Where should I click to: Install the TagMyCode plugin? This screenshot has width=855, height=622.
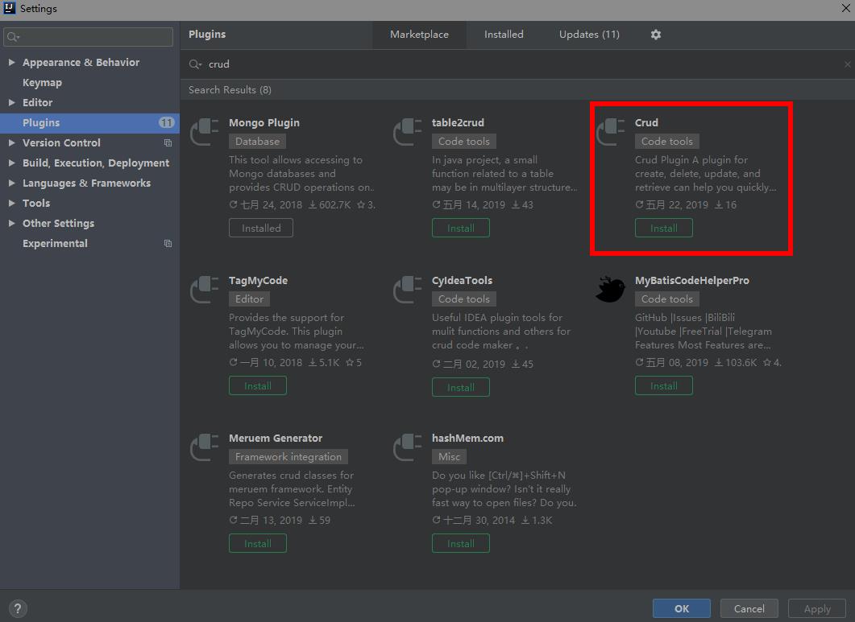click(257, 385)
